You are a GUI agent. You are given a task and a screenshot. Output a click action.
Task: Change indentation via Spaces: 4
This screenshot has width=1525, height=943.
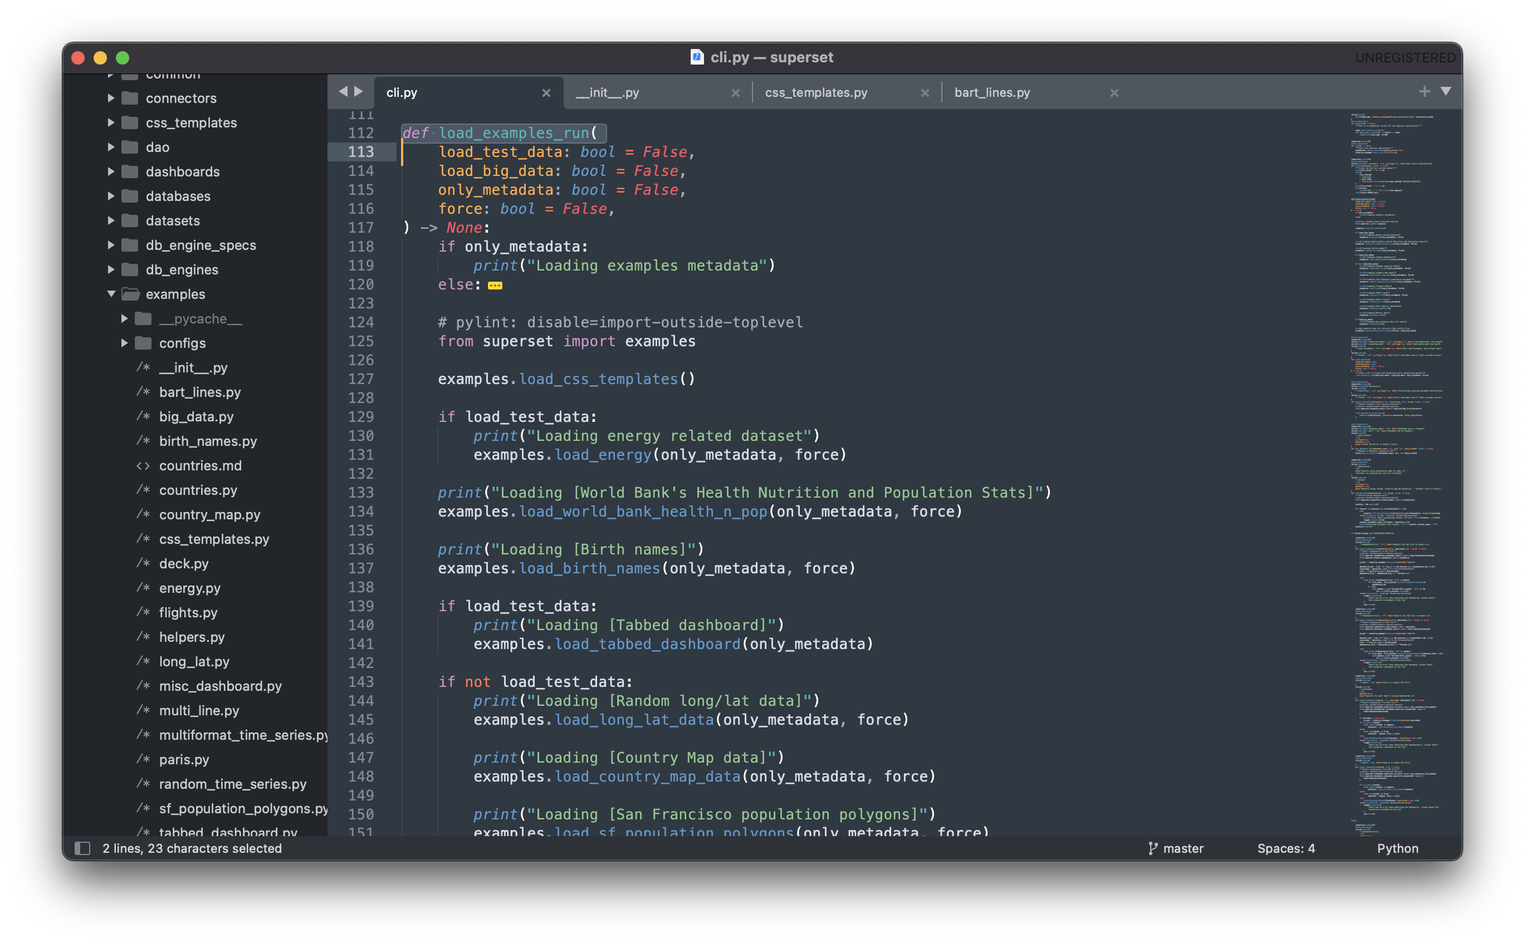pos(1286,848)
